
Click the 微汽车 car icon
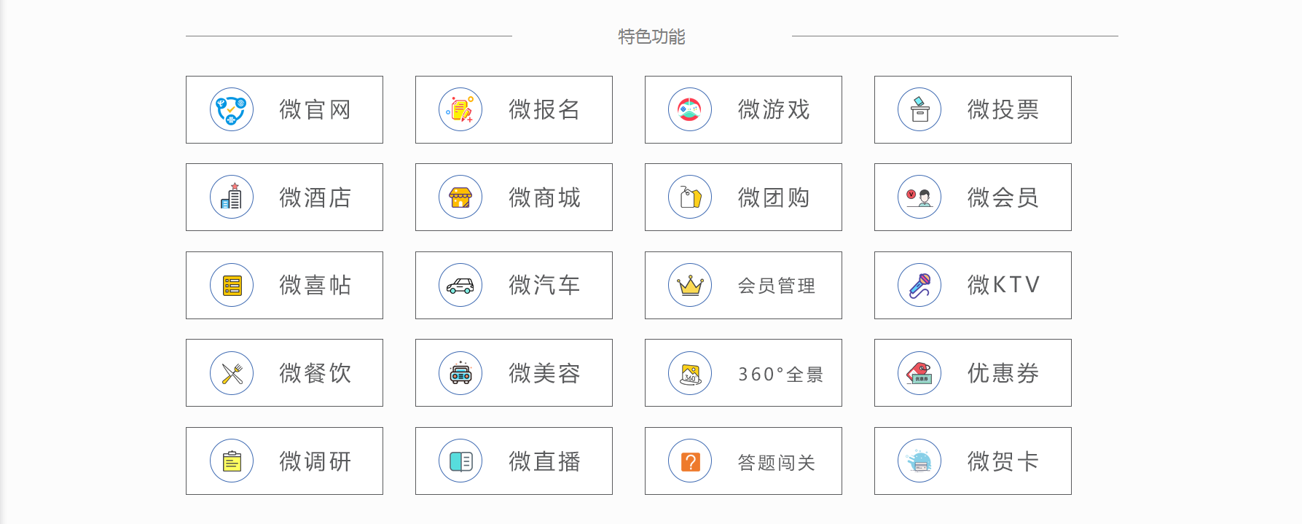[460, 286]
